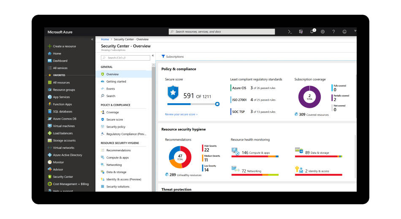Click the SQL databases icon
401x219 pixels.
[50, 111]
